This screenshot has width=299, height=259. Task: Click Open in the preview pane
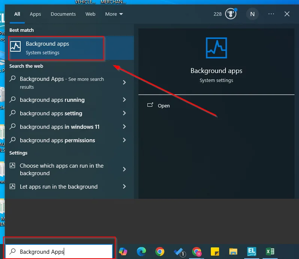tap(164, 106)
